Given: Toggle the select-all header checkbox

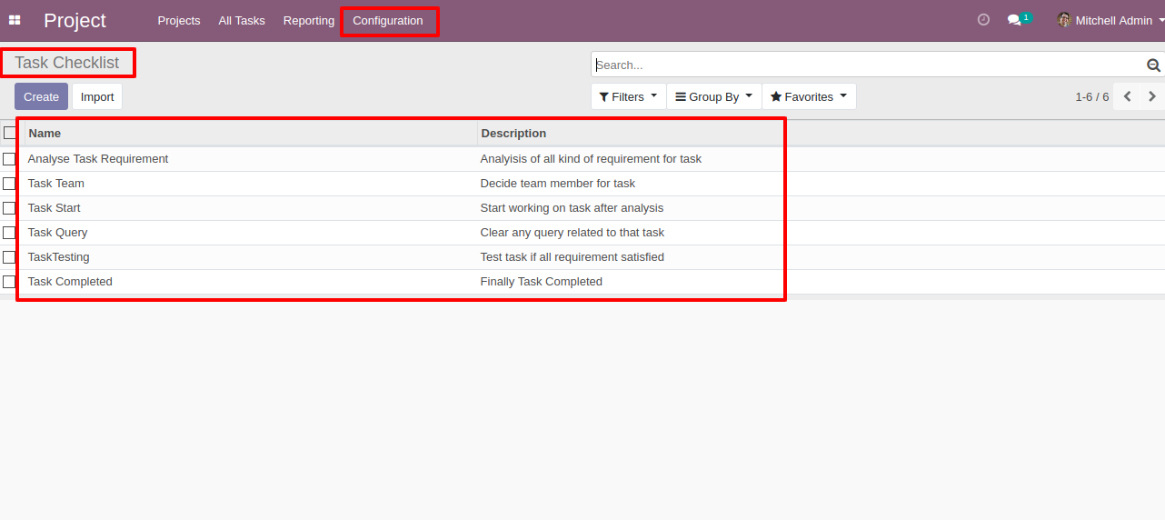Looking at the screenshot, I should tap(9, 133).
